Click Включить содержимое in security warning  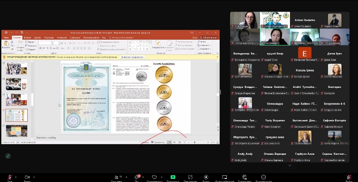point(132,57)
